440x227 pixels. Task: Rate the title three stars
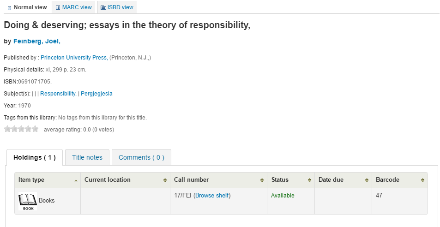[21, 130]
